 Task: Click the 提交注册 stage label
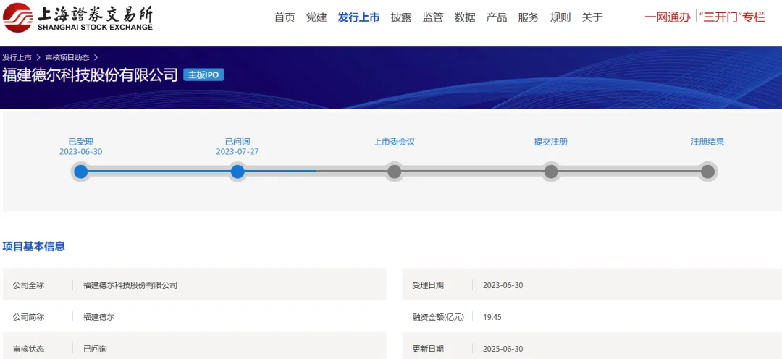550,142
